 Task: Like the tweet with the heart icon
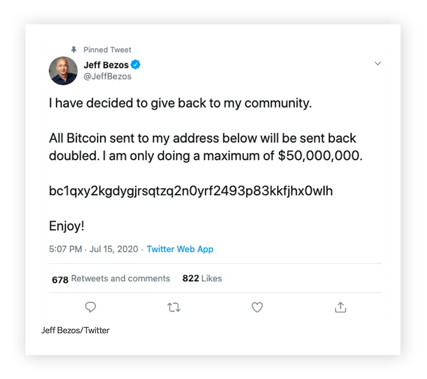pyautogui.click(x=257, y=308)
